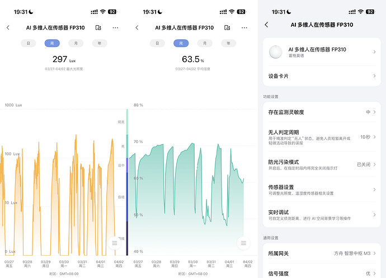The width and height of the screenshot is (386, 278).
Task: Select 月 tab on the illuminance screen
Action: point(76,43)
